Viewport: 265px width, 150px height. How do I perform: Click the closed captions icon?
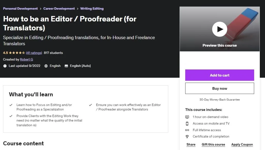coord(66,66)
